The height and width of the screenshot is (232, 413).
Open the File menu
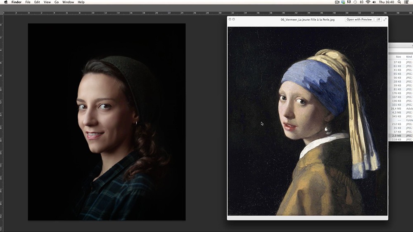pyautogui.click(x=28, y=2)
